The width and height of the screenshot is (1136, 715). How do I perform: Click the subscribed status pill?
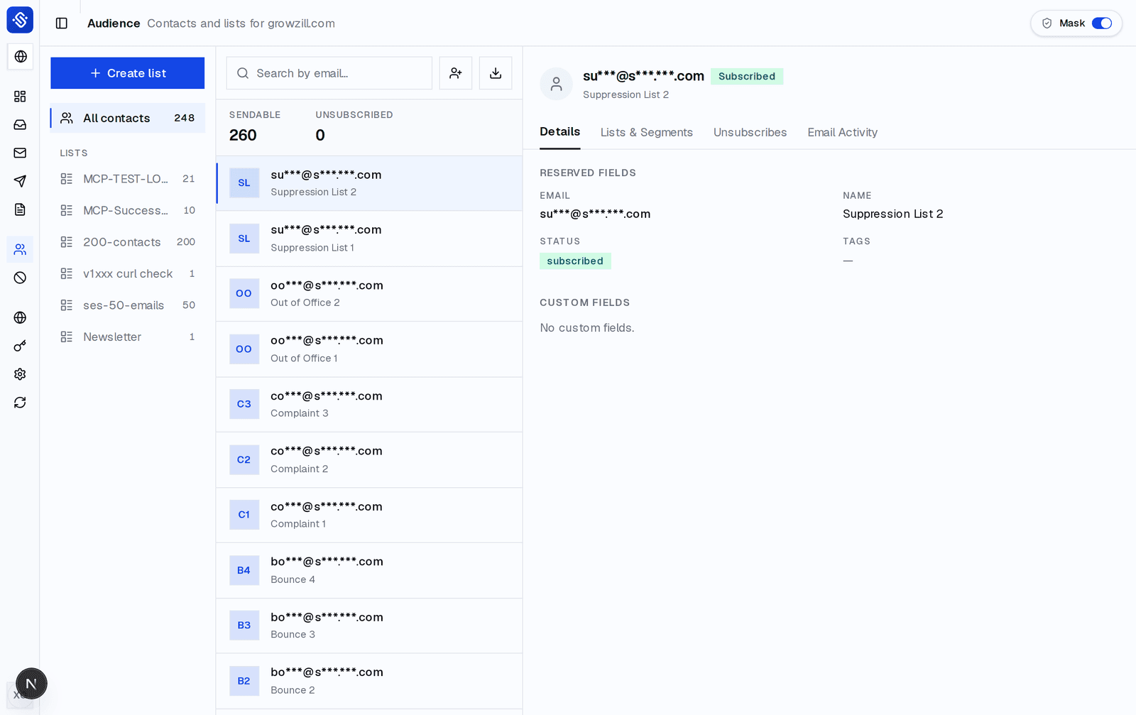[575, 261]
